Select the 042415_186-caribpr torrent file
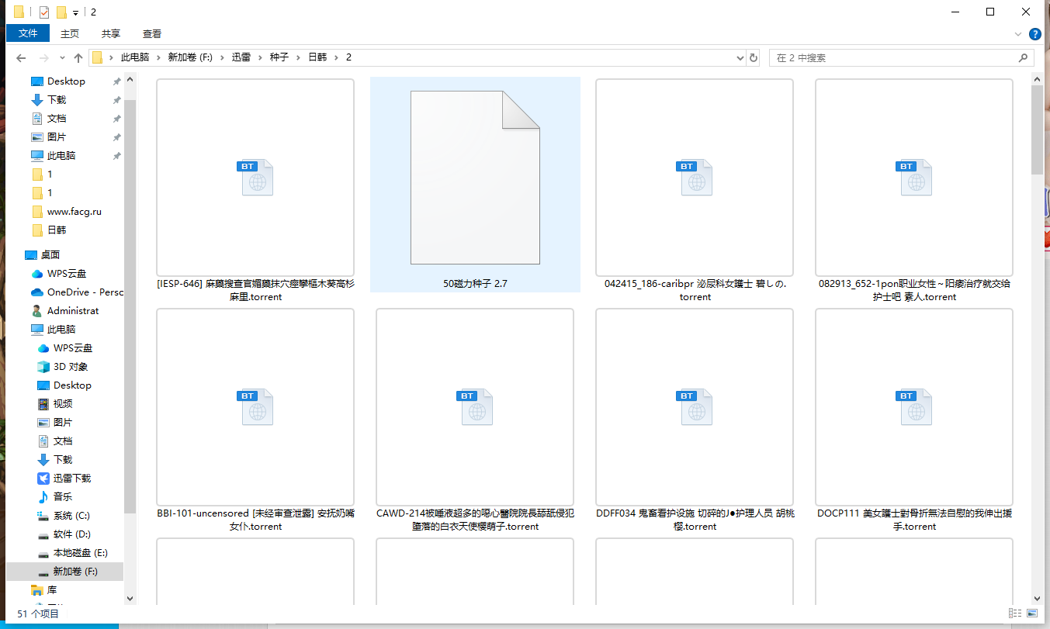Screen dimensions: 1050x629 (695, 190)
